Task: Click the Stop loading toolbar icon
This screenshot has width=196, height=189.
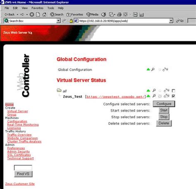Action: coord(32,14)
